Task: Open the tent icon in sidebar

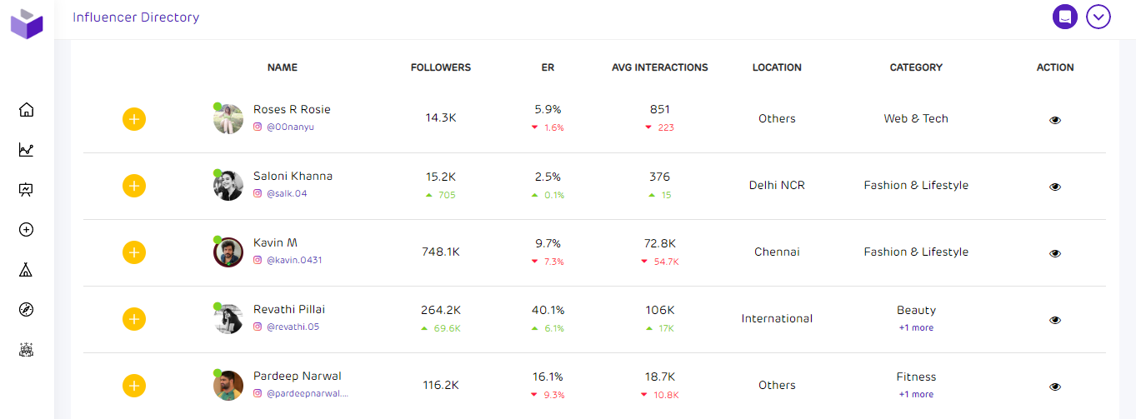Action: pyautogui.click(x=27, y=270)
